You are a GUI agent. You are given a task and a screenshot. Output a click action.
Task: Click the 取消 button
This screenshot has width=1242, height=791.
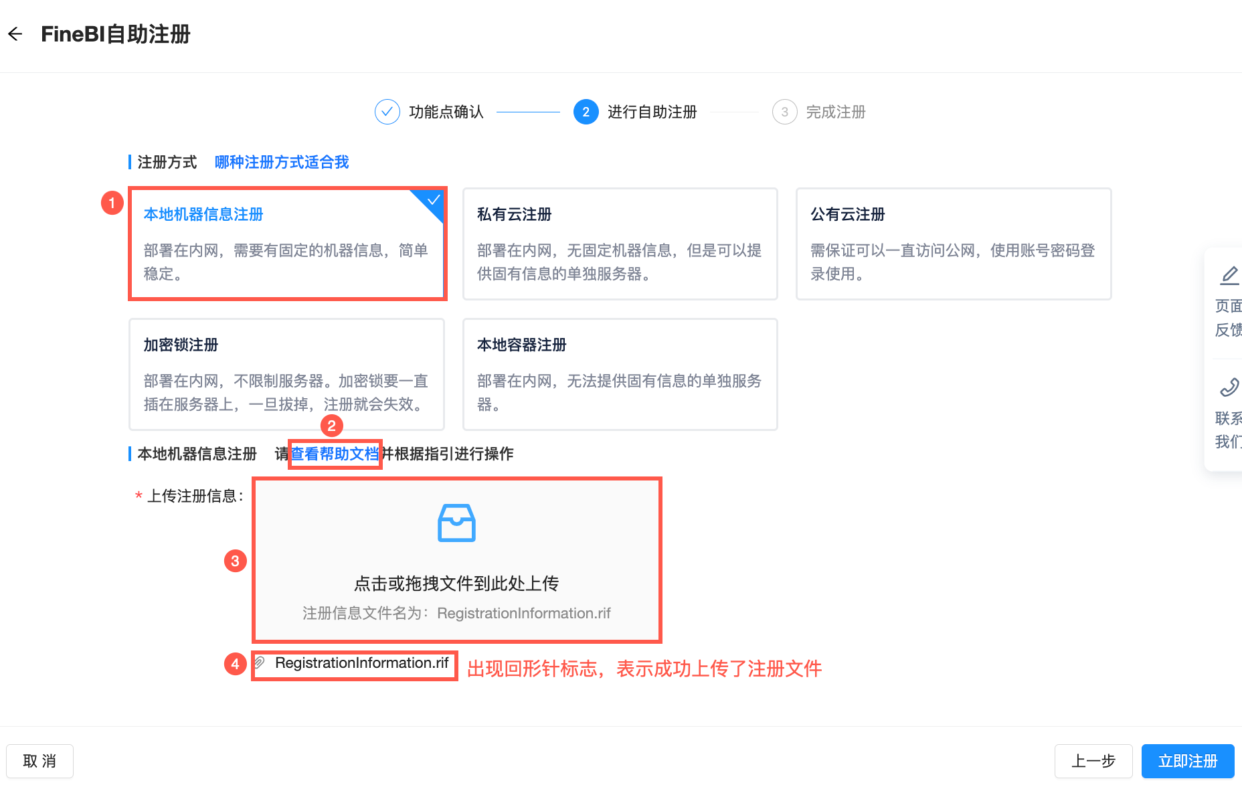pos(39,761)
